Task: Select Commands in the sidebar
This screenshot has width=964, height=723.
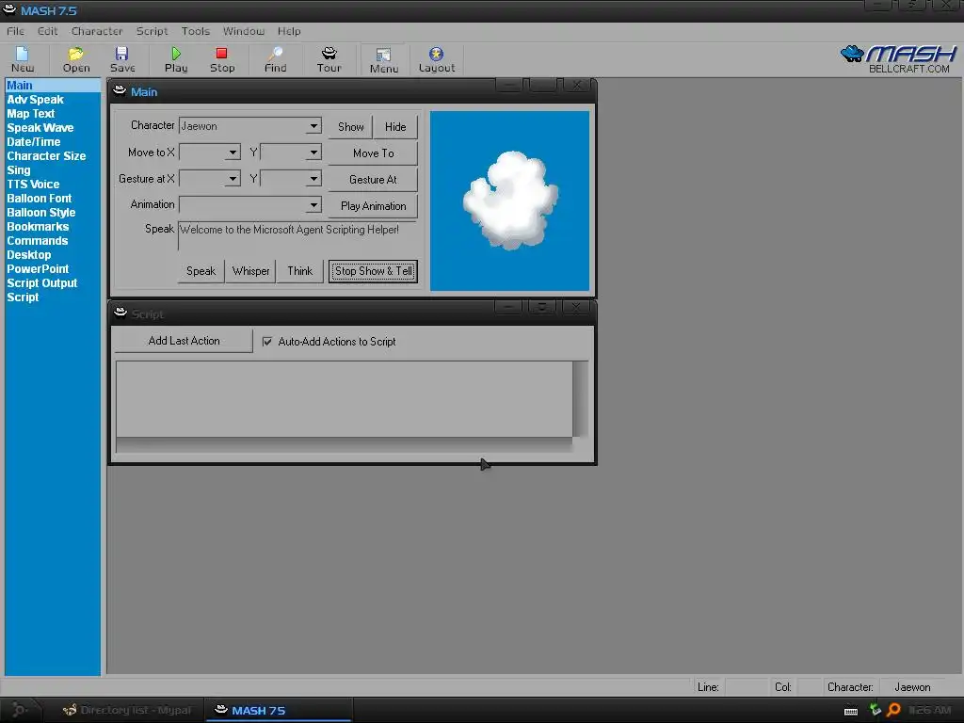Action: tap(38, 241)
